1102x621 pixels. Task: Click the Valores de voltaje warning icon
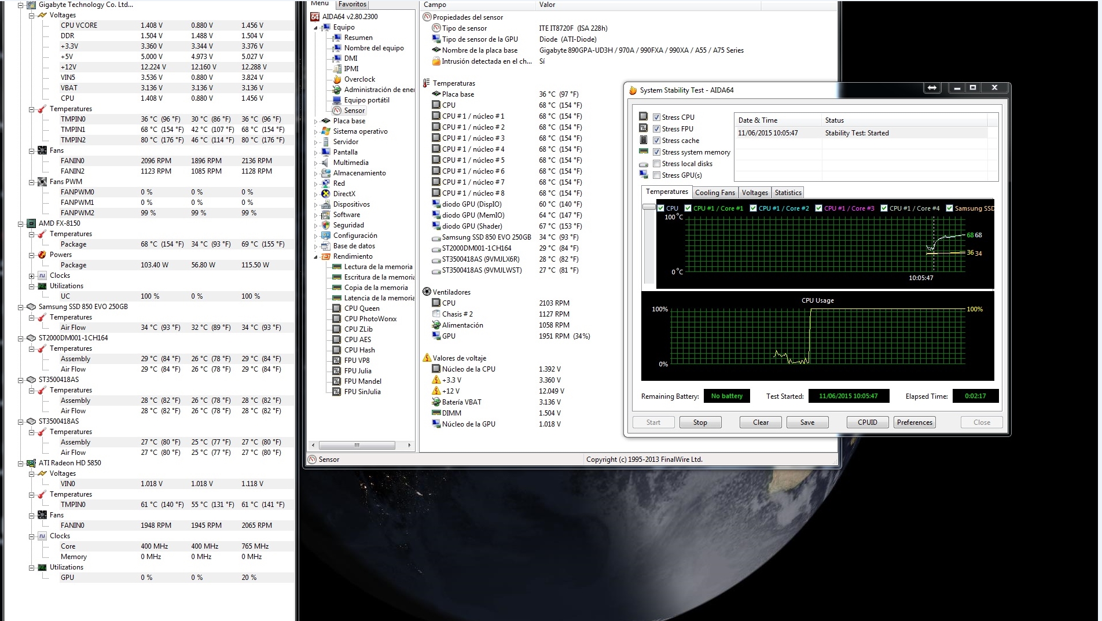click(427, 358)
